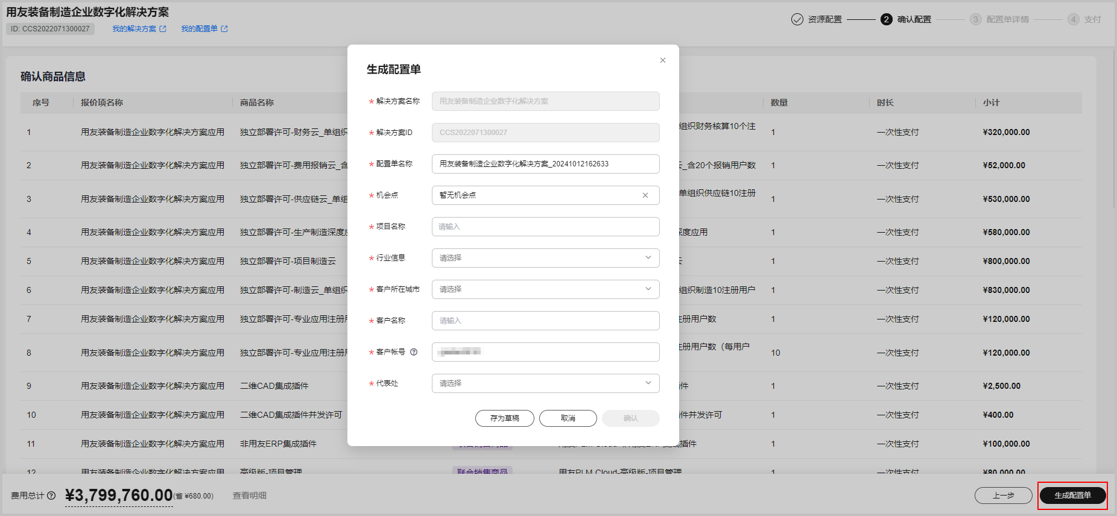This screenshot has width=1117, height=516.
Task: Expand the 客户所在城市 dropdown
Action: tap(545, 289)
